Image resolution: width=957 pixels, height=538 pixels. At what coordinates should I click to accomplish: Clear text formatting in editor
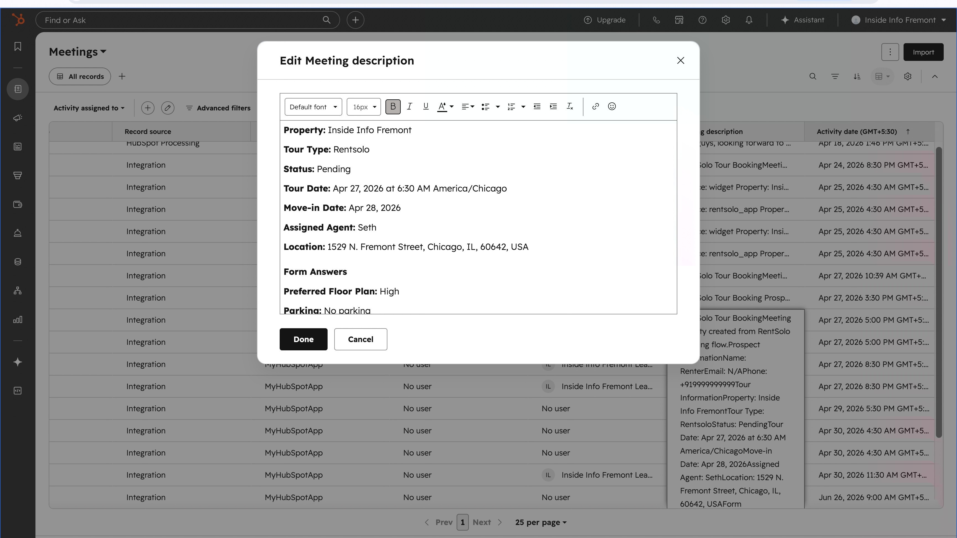click(x=570, y=107)
